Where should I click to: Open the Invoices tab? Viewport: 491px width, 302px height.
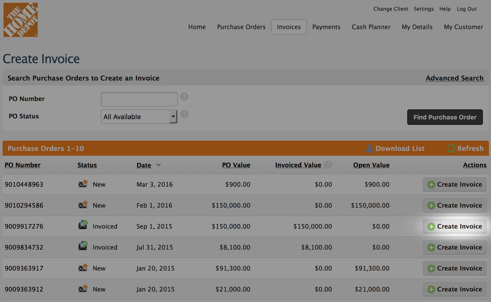click(x=289, y=27)
